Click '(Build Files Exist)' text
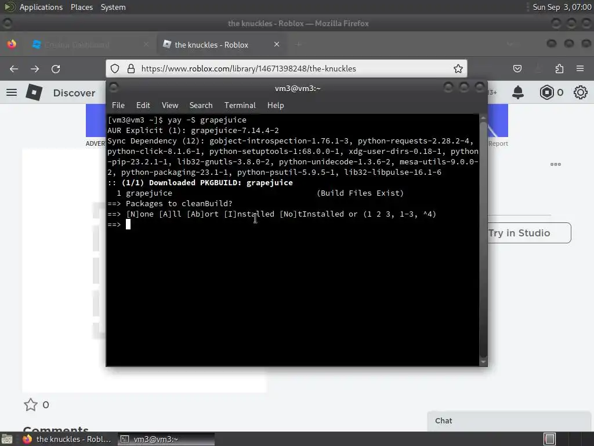Viewport: 594px width, 446px height. (x=360, y=193)
